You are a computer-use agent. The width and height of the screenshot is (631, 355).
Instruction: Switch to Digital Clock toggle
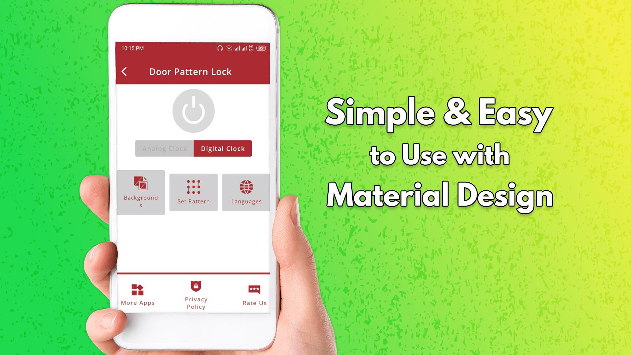(223, 149)
